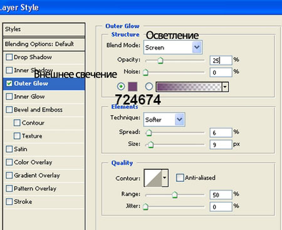Enable the Inner Glow checkbox
Image resolution: width=282 pixels, height=230 pixels.
click(x=9, y=97)
